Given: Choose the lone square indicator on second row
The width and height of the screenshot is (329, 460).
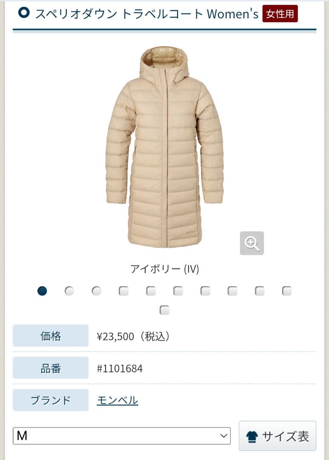Looking at the screenshot, I should (x=164, y=310).
